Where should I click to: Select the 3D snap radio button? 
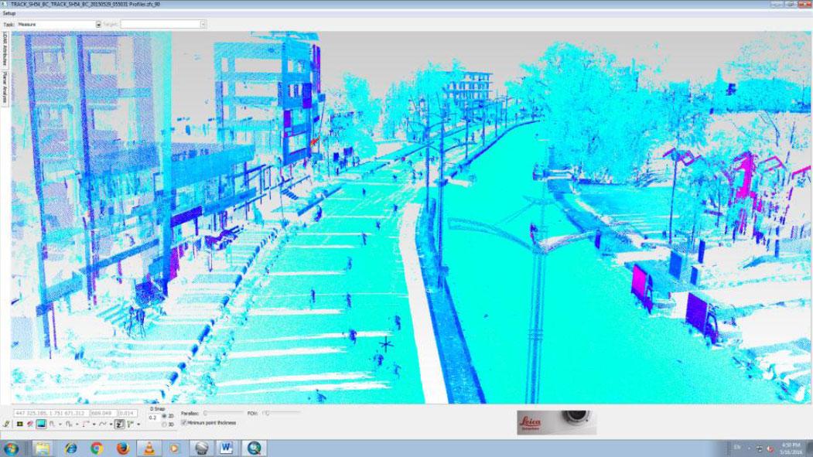tap(163, 424)
